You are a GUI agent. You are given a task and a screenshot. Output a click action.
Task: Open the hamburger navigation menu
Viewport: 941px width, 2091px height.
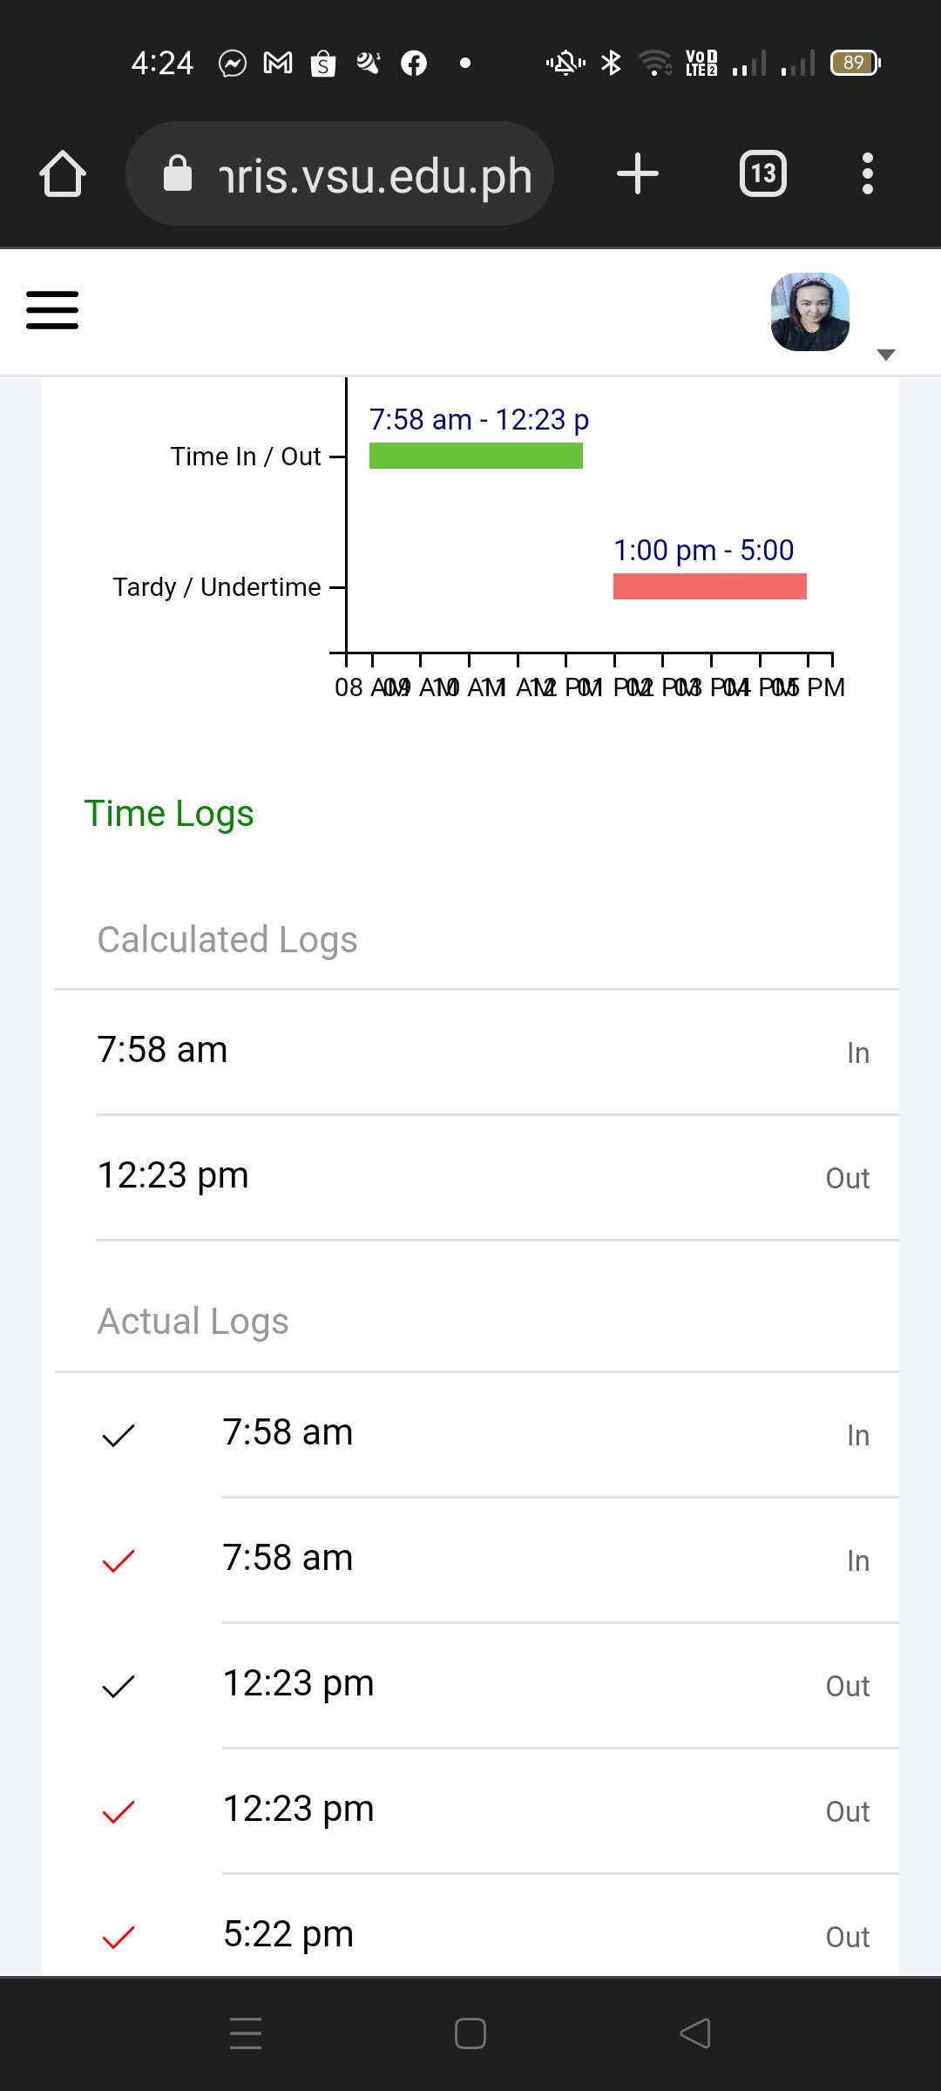click(52, 310)
